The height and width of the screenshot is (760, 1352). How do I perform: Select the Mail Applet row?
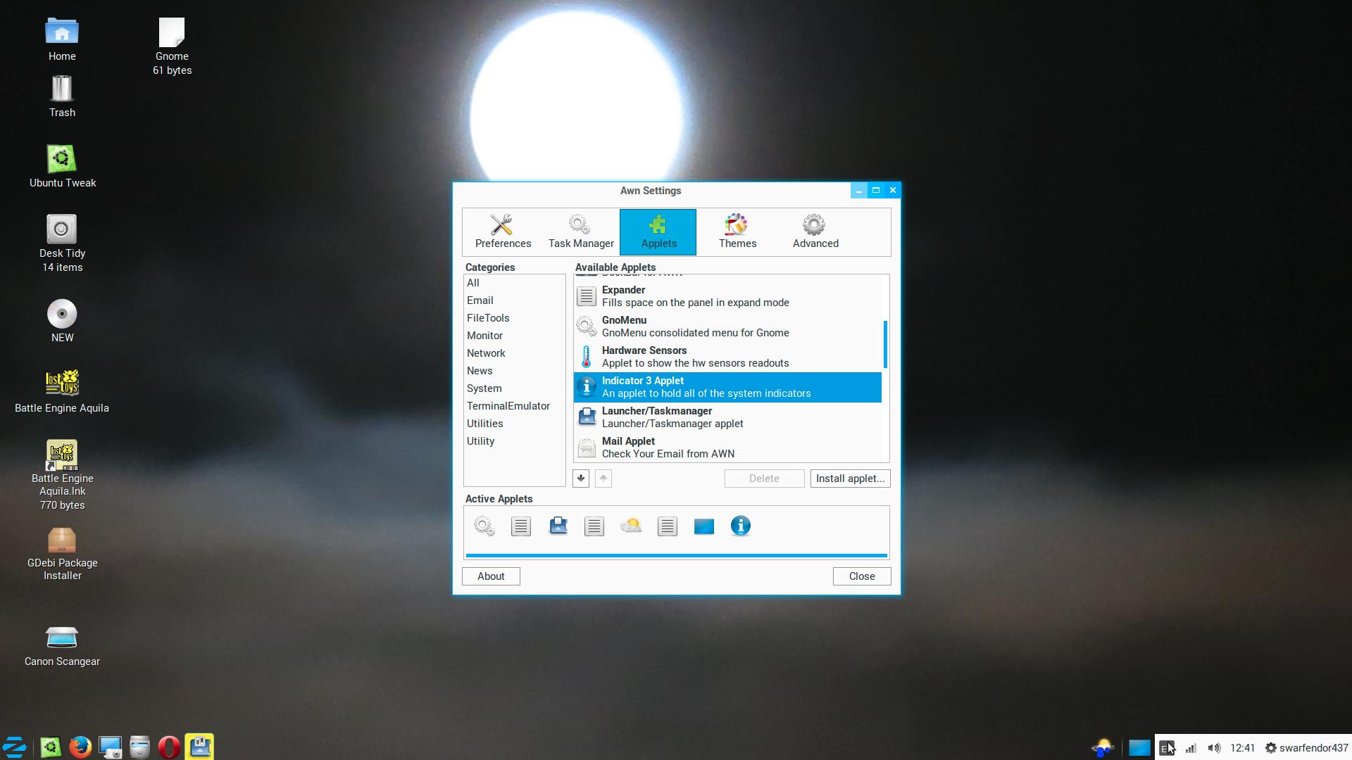[727, 448]
